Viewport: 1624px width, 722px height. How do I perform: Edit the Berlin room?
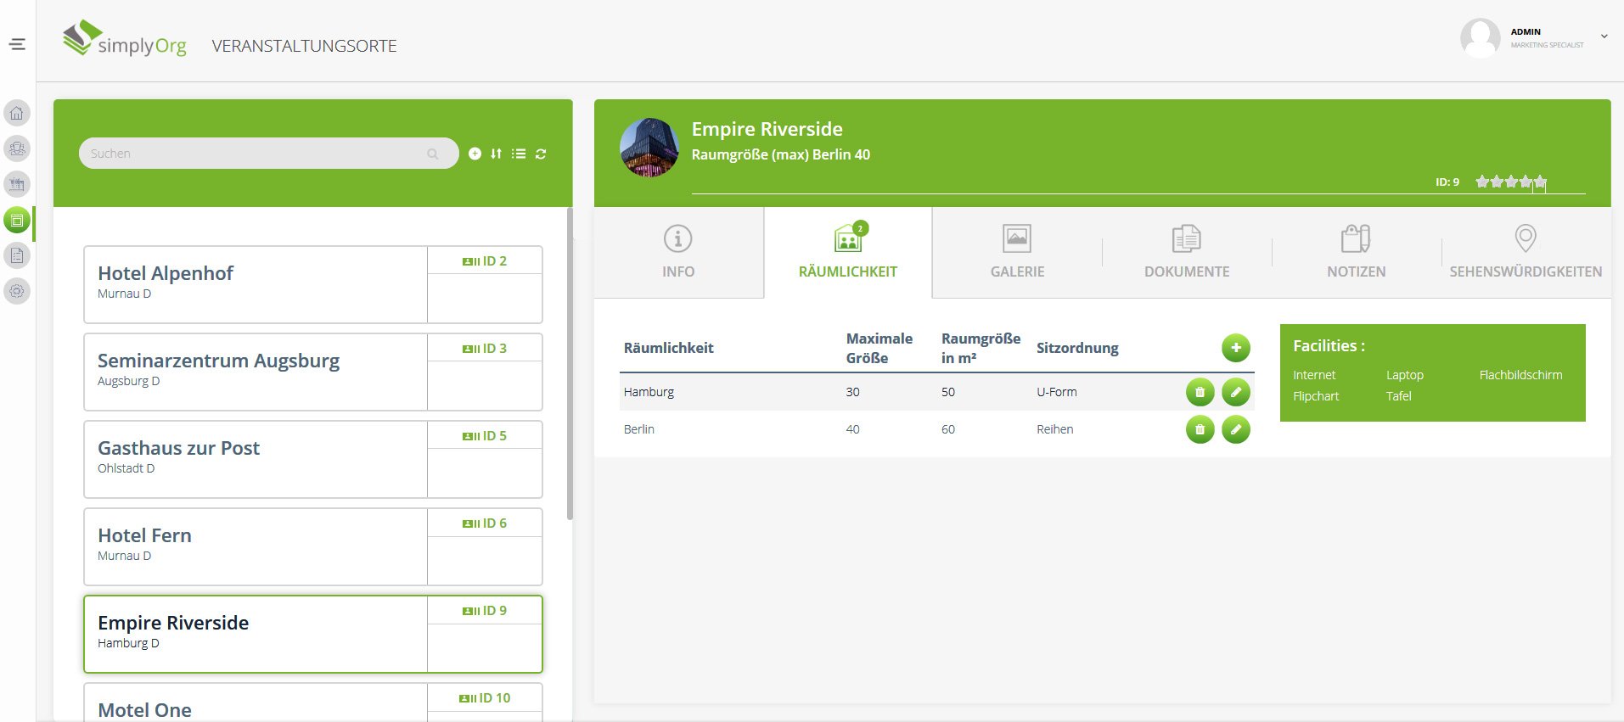(x=1236, y=429)
